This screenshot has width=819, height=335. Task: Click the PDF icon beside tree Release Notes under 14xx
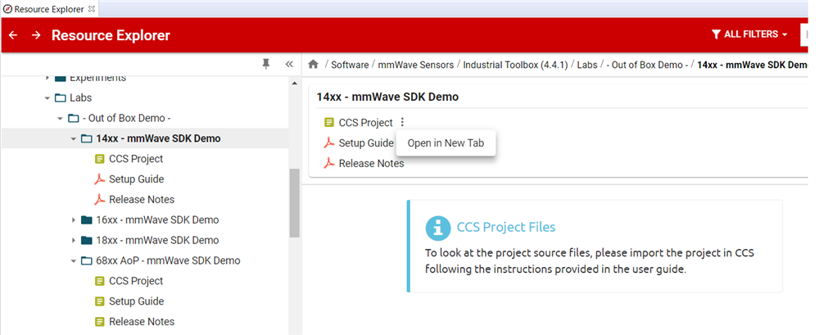[x=99, y=200]
